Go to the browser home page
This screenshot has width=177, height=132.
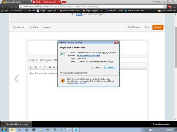click(16, 7)
